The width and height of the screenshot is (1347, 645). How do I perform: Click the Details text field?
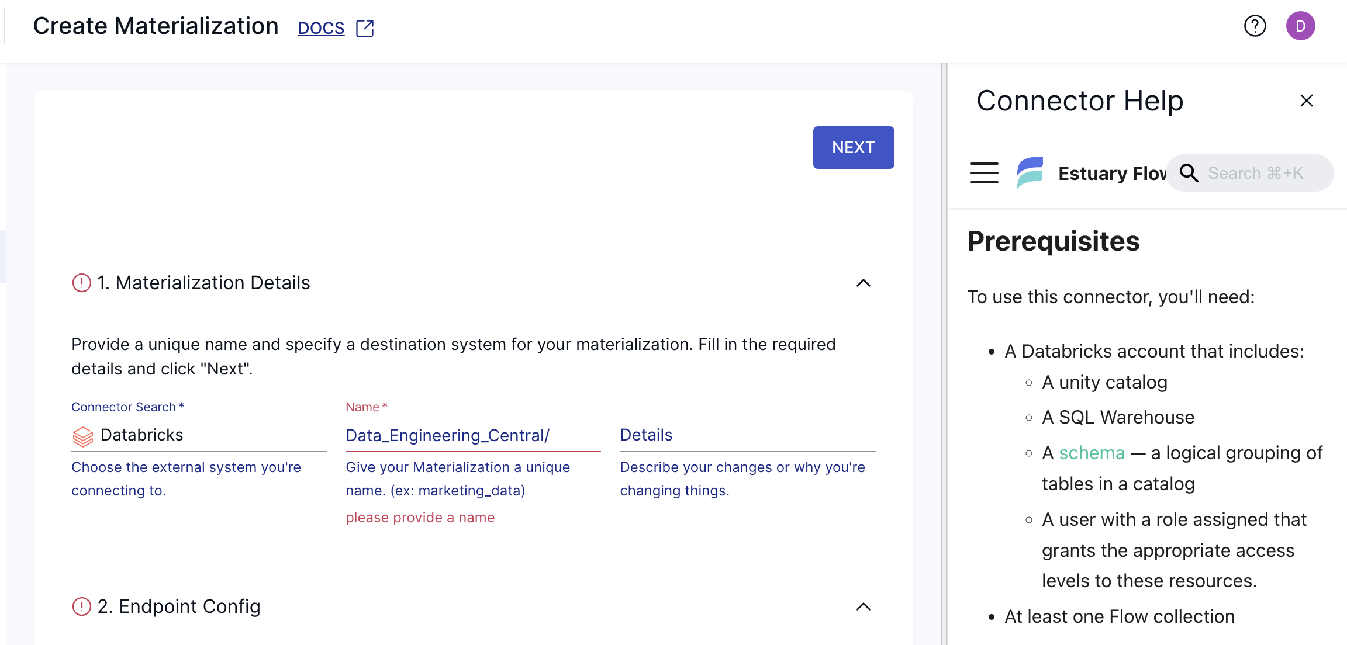pyautogui.click(x=747, y=435)
